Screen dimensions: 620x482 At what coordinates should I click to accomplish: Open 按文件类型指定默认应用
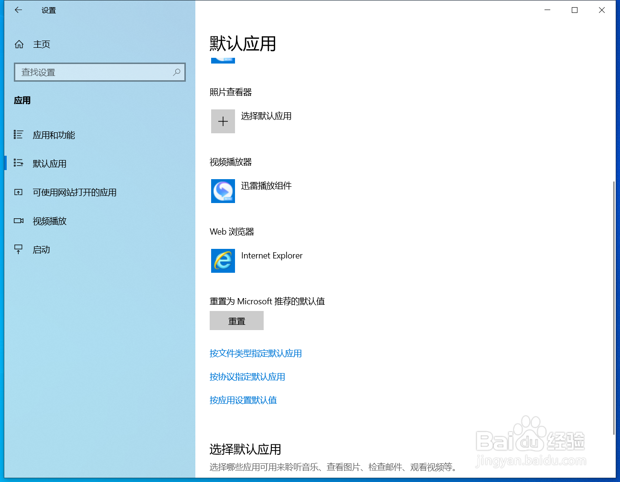[x=256, y=353]
